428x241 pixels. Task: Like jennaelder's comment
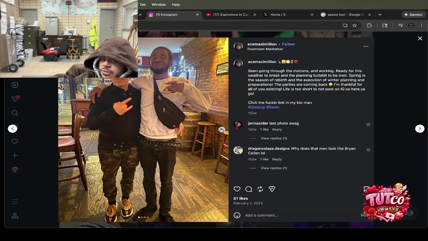[368, 125]
